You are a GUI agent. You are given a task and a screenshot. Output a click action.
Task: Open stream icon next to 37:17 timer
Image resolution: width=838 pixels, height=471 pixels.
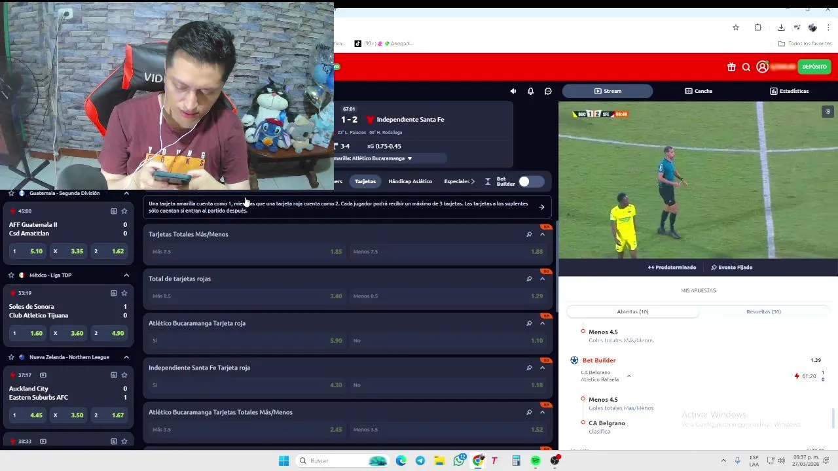click(43, 375)
